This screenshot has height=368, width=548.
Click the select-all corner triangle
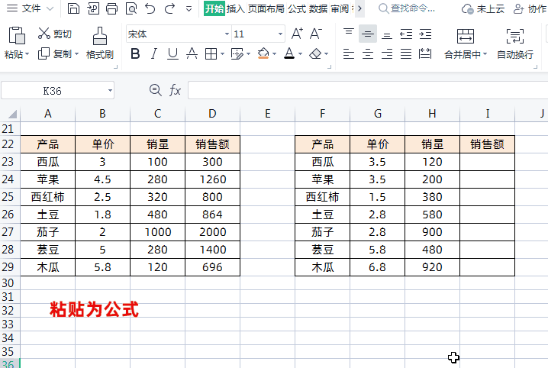tap(12, 114)
